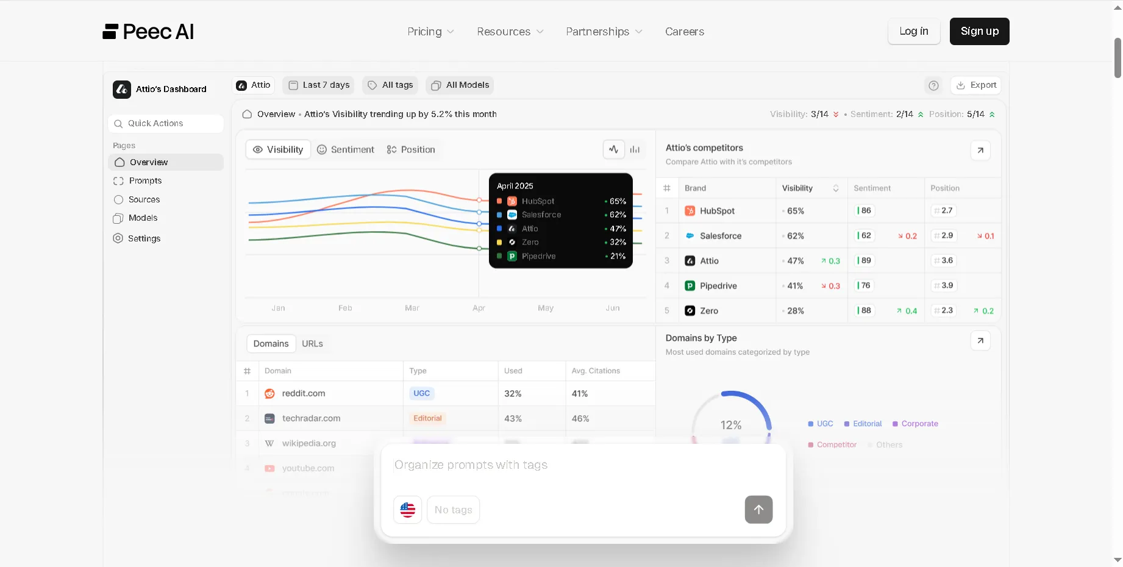Open the Attio brand filter
1123x567 pixels.
pyautogui.click(x=254, y=85)
